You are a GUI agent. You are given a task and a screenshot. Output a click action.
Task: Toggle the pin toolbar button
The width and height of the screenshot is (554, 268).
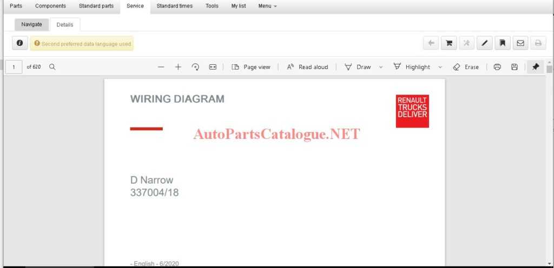[x=536, y=66]
